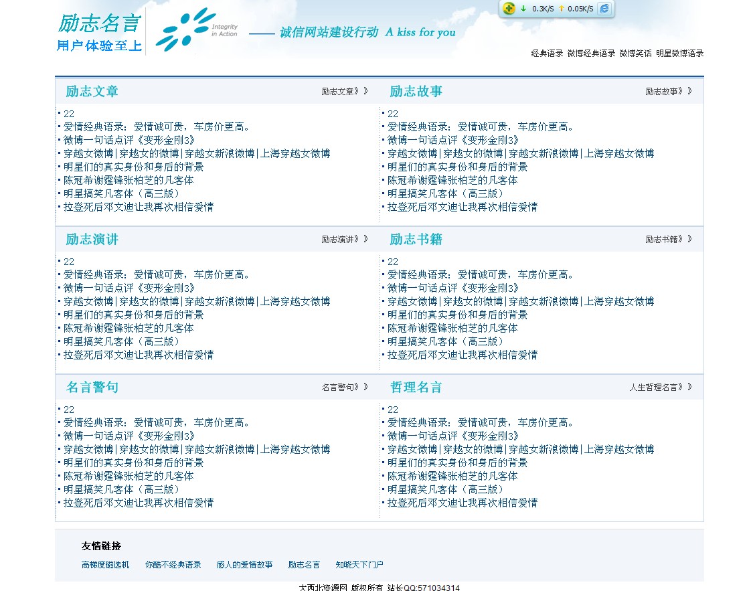This screenshot has width=749, height=591.
Task: Open 陈冠希谢霆锋 article under 励志书籍
Action: 452,328
